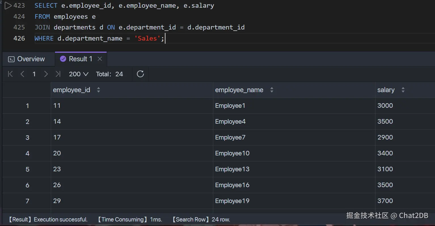Select the salary 3700 cell
This screenshot has width=435, height=226.
[x=405, y=201]
